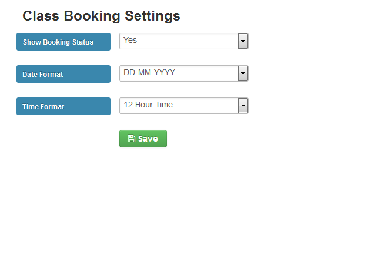Open the Date Format select box

(x=183, y=73)
